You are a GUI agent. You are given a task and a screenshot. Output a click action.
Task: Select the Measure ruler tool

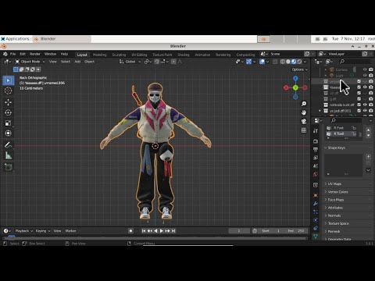[9, 155]
